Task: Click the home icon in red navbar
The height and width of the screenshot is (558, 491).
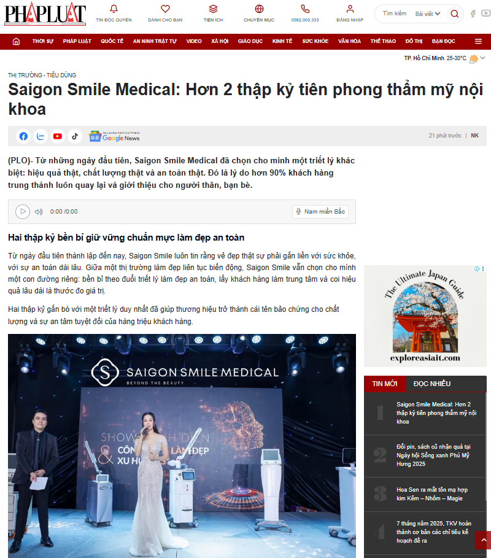Action: (16, 41)
